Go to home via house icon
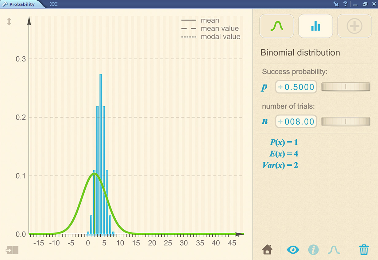Screen dimensions: 378x260 tap(267, 250)
